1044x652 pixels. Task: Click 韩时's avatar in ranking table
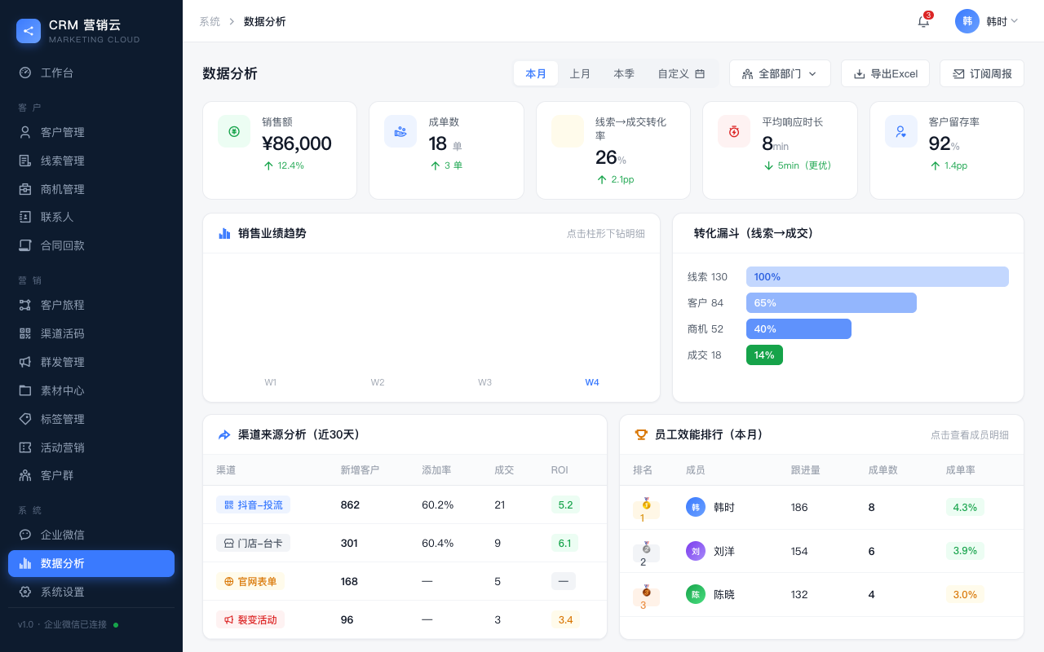pos(696,507)
